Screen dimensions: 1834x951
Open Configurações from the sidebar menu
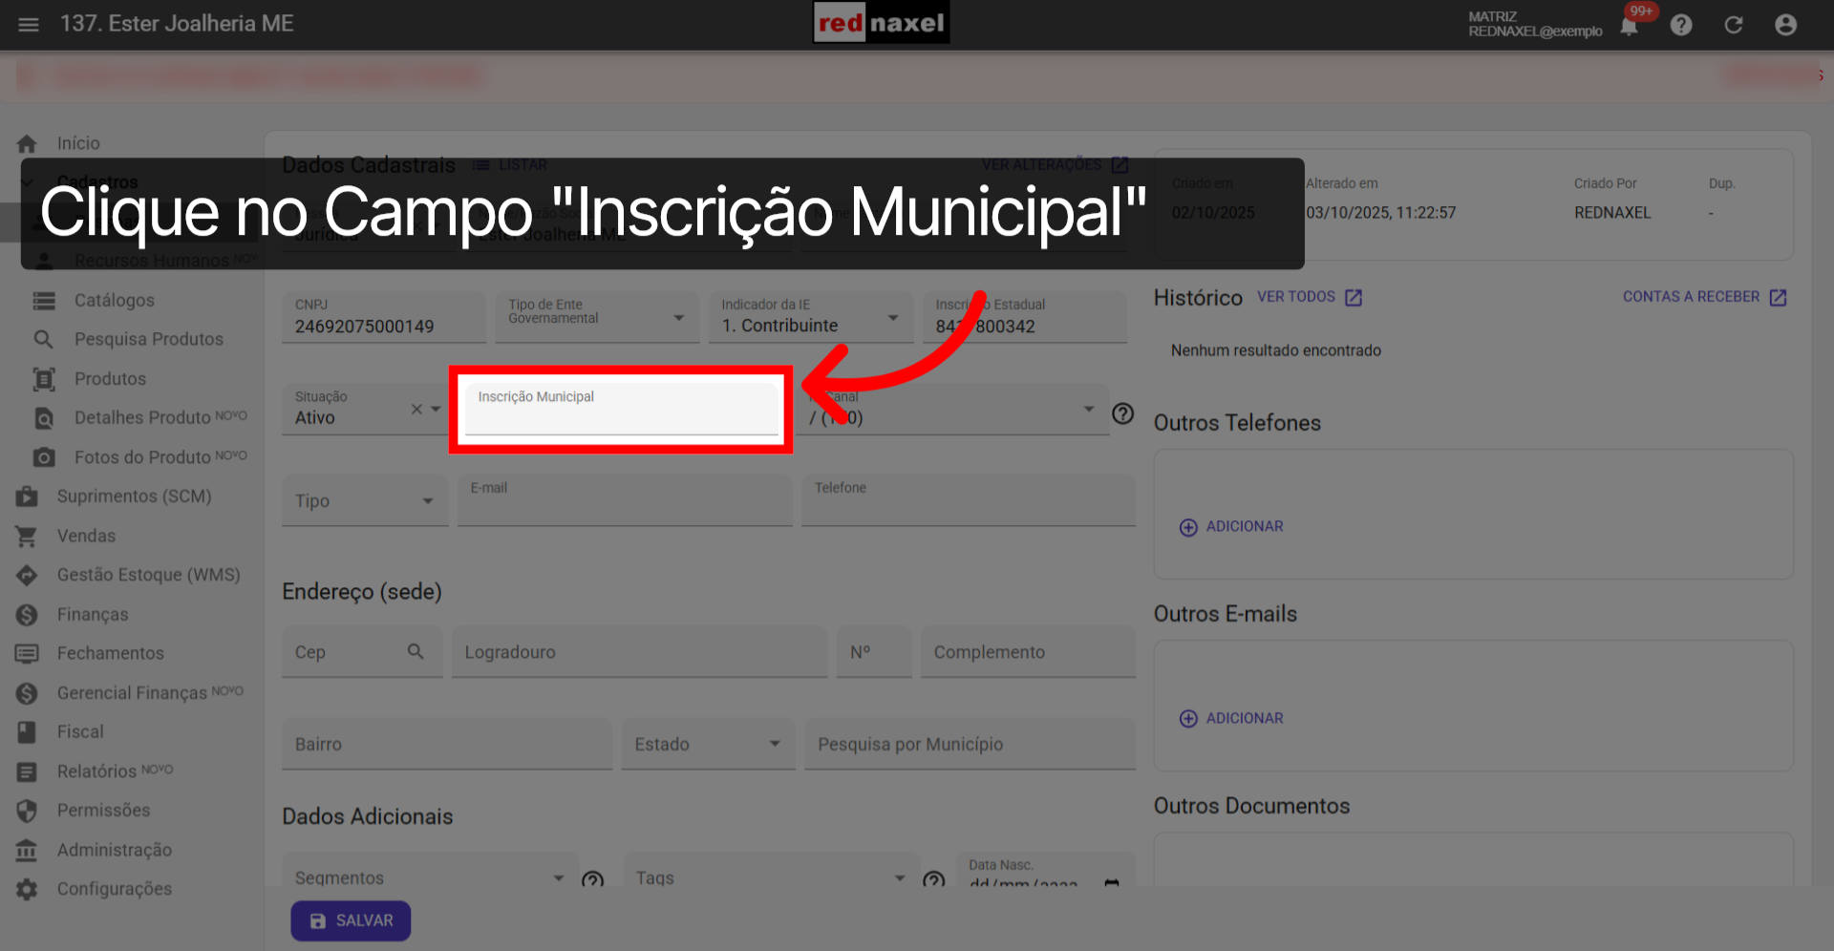pos(114,889)
